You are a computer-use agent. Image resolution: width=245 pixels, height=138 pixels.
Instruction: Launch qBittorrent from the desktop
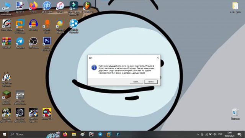click(x=47, y=7)
